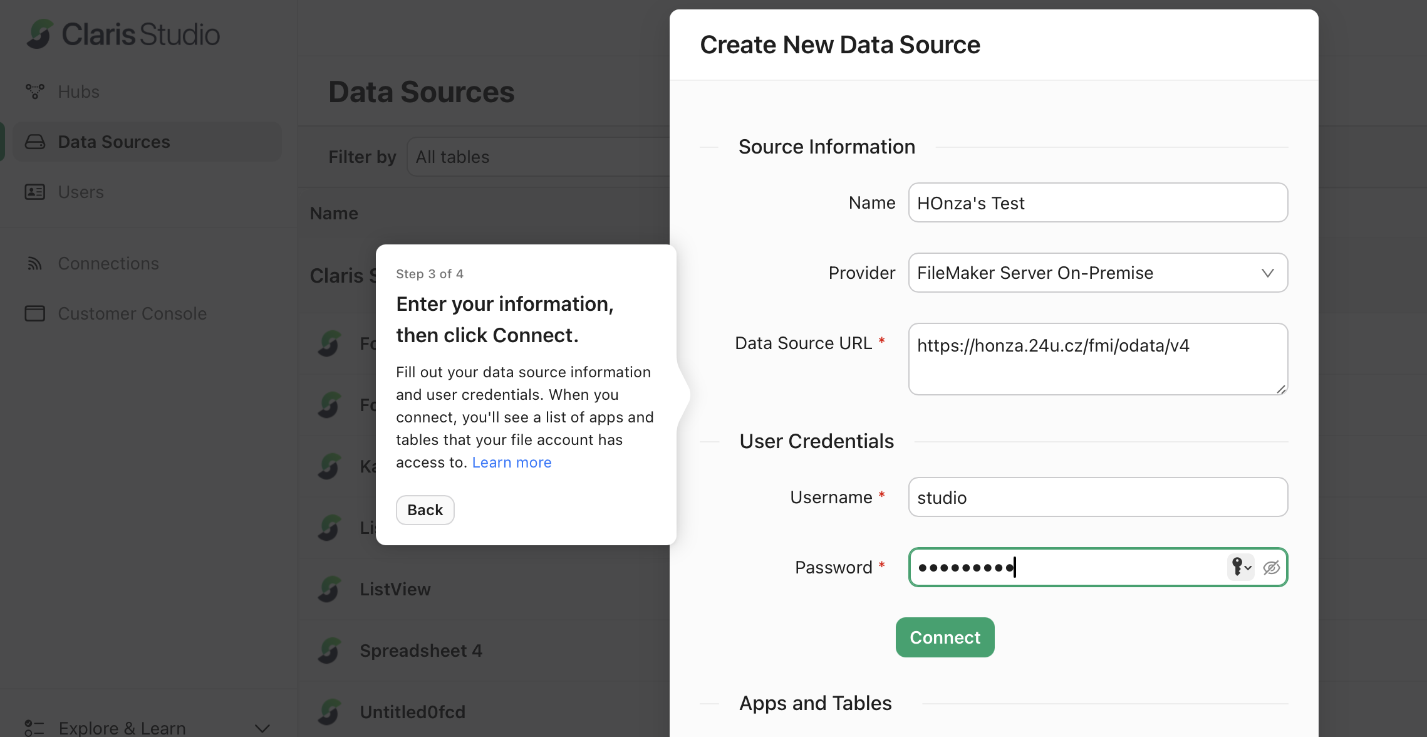Open the Filter by All tables dropdown

click(539, 157)
